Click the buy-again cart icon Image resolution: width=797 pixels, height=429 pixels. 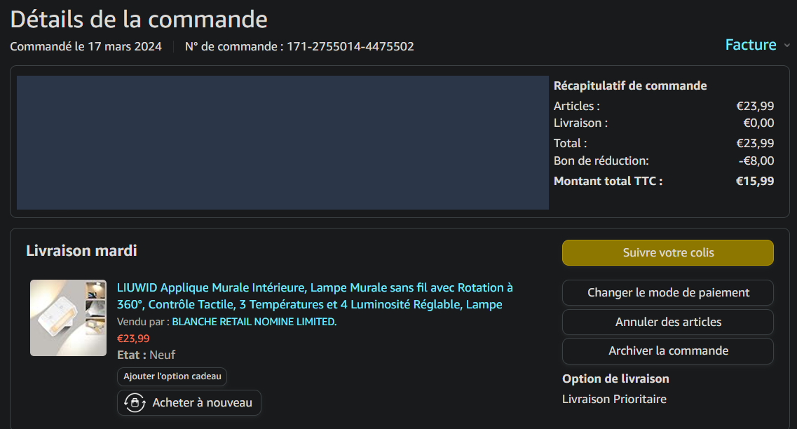coord(135,403)
